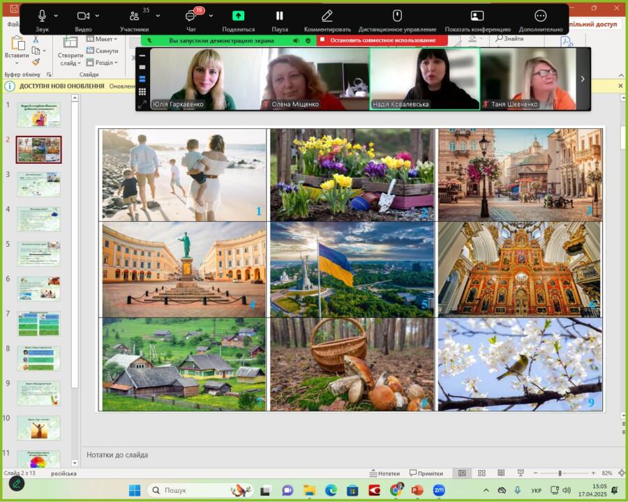Toggle camera with Видео button
The image size is (628, 502).
coord(83,20)
